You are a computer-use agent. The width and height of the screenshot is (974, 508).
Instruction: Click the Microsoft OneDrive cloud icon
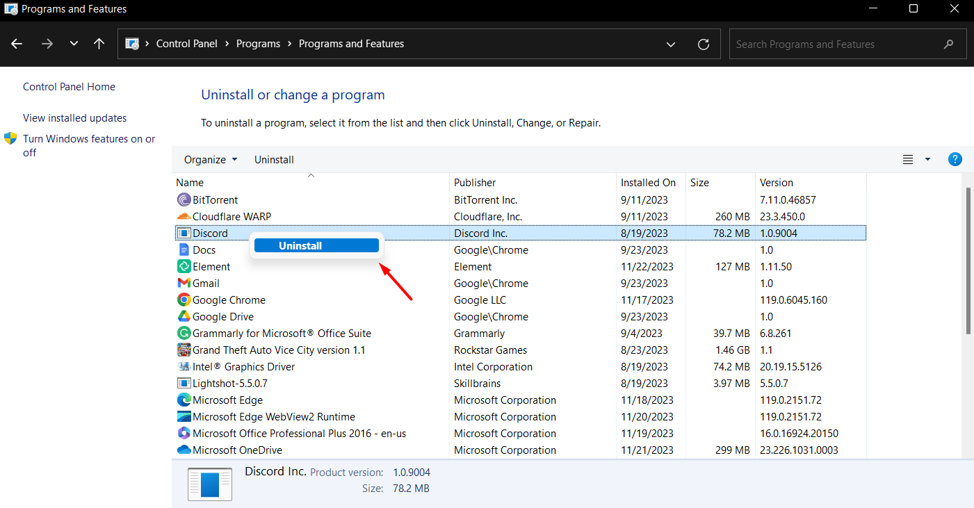pos(184,450)
